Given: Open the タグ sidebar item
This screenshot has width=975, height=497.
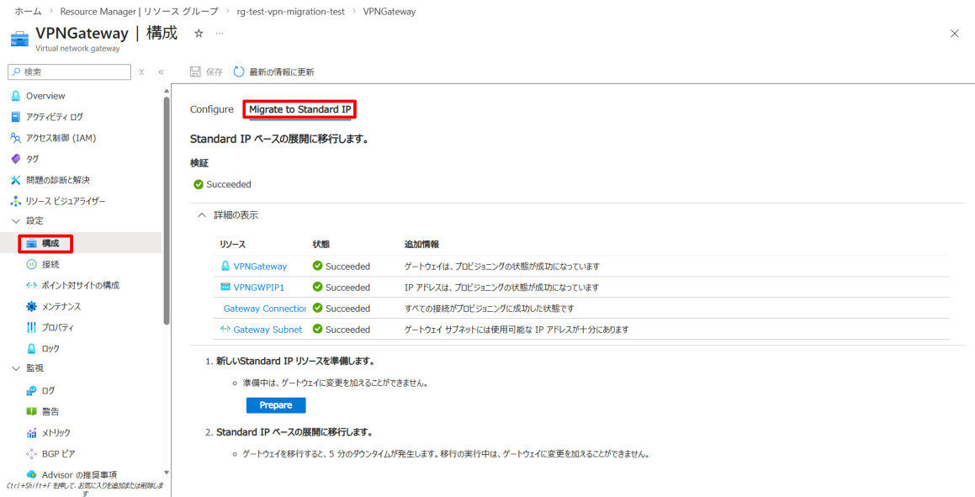Looking at the screenshot, I should pos(33,159).
